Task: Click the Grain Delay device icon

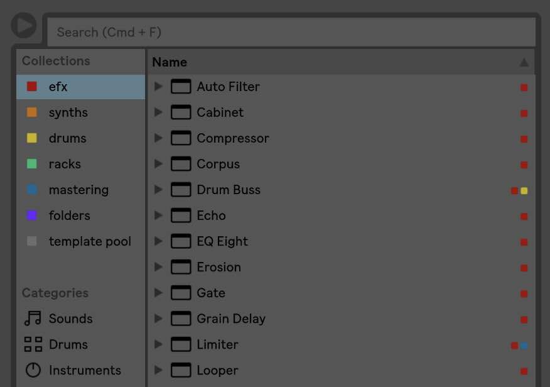Action: point(181,319)
